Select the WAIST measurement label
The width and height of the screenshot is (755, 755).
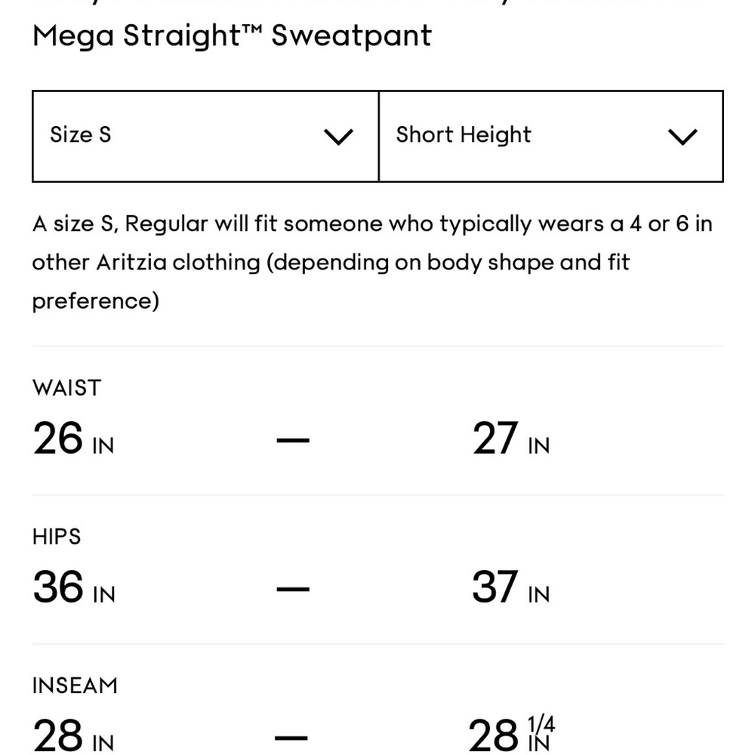point(67,388)
